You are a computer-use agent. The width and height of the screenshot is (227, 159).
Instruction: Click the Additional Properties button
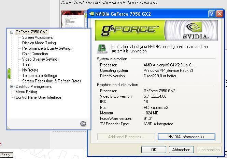point(126,137)
